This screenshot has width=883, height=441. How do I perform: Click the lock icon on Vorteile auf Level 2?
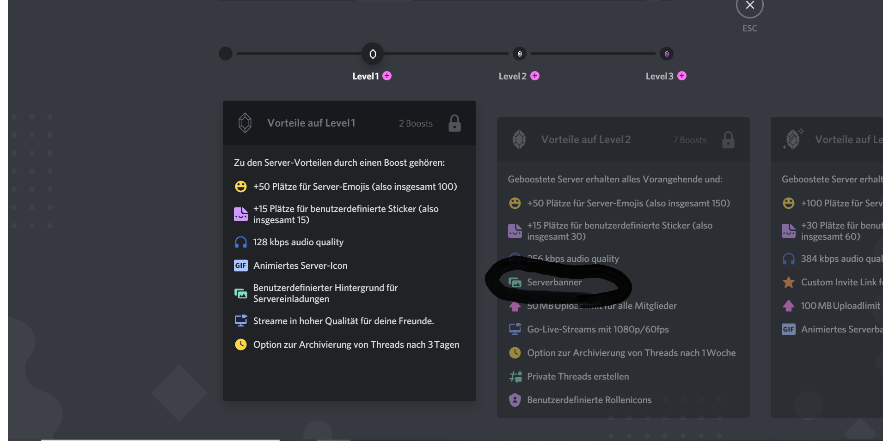(728, 139)
